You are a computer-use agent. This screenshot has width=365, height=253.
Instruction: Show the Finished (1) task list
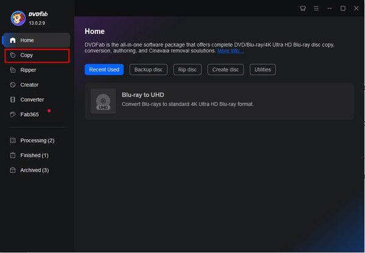pyautogui.click(x=34, y=155)
